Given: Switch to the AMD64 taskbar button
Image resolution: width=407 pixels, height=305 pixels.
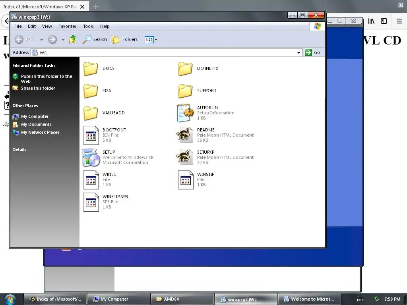Looking at the screenshot, I should tap(182, 299).
